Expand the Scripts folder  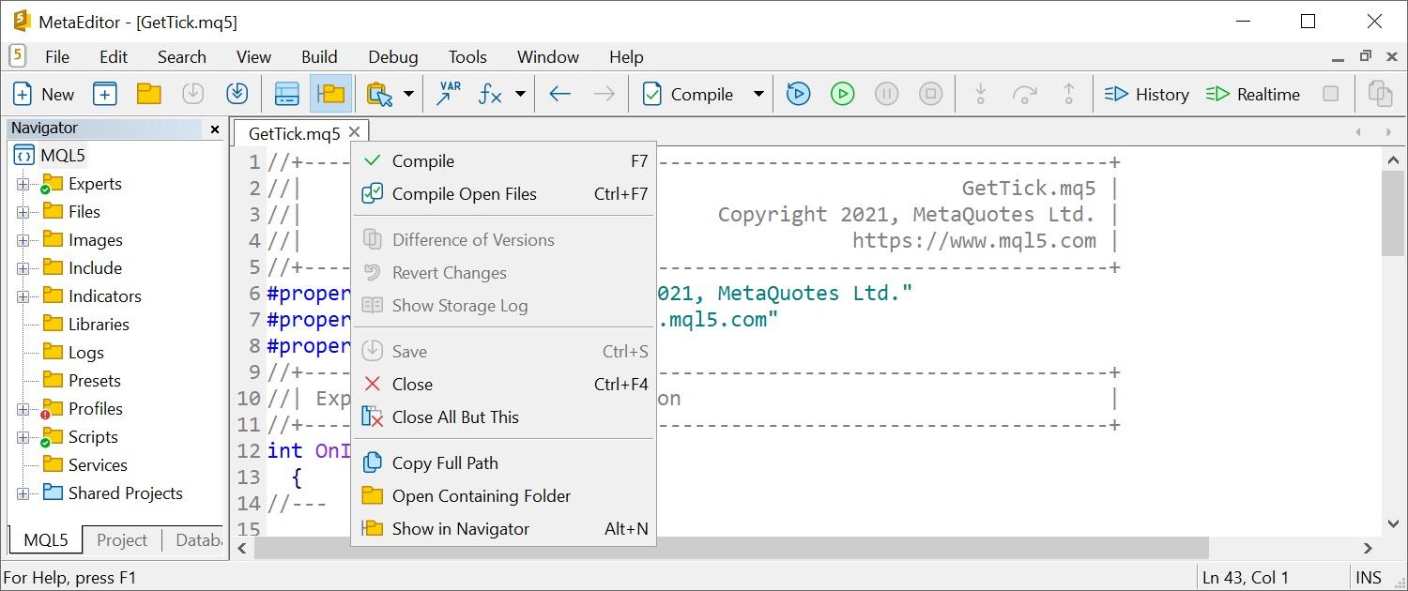click(21, 436)
